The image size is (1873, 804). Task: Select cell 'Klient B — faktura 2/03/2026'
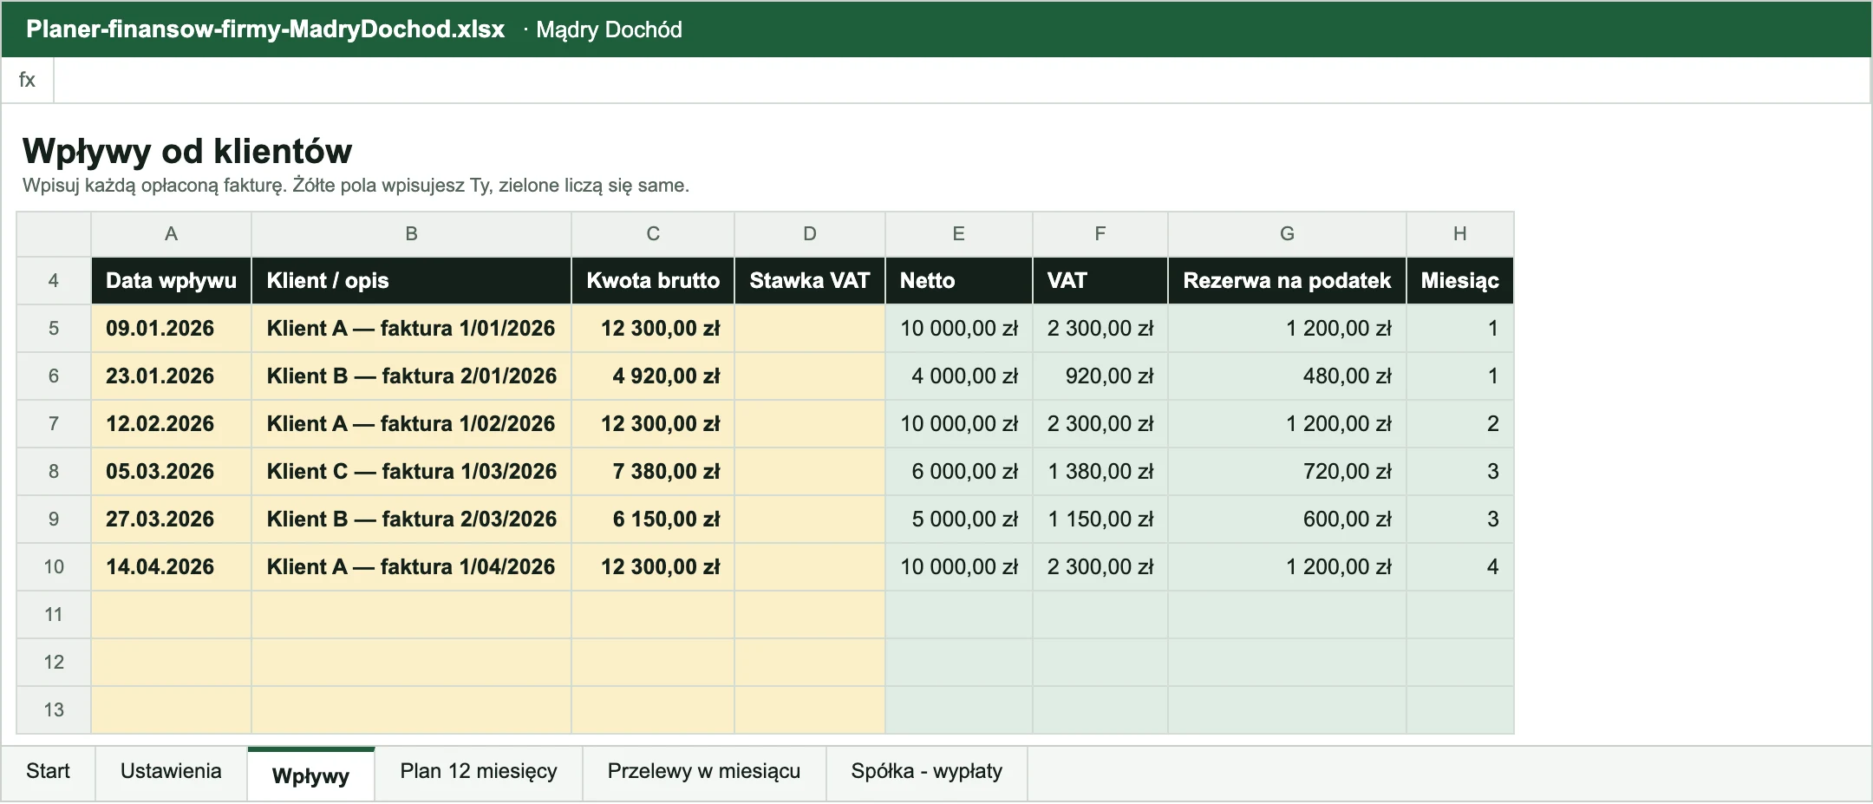[411, 519]
